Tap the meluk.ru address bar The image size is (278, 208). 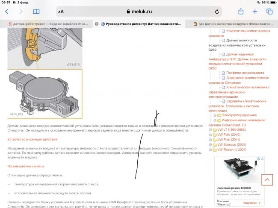pos(139,12)
